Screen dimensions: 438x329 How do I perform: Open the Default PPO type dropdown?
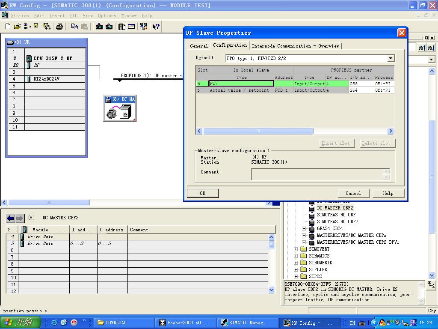coord(391,58)
